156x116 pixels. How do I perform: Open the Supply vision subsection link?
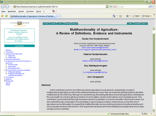pyautogui.click(x=12, y=56)
